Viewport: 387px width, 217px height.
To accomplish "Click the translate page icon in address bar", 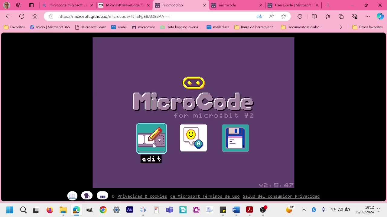I will (x=259, y=16).
